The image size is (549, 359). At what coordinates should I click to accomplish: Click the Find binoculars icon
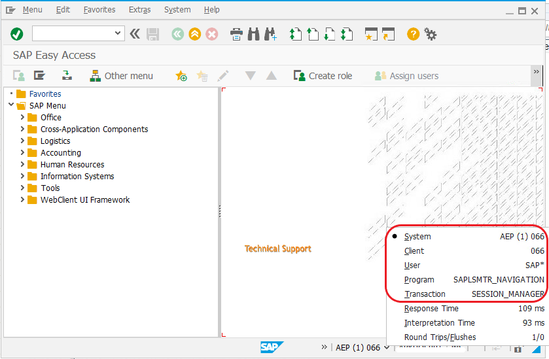(253, 34)
